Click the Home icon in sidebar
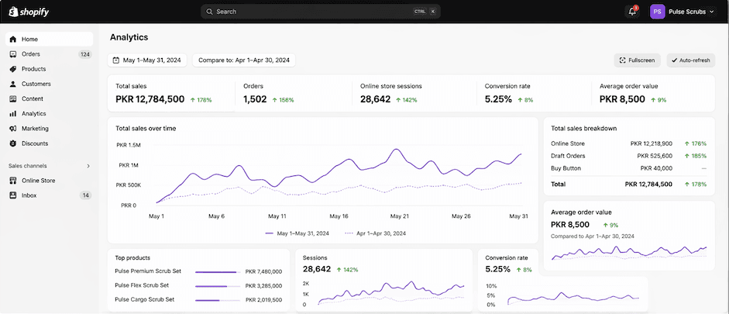This screenshot has width=729, height=314. pos(13,40)
